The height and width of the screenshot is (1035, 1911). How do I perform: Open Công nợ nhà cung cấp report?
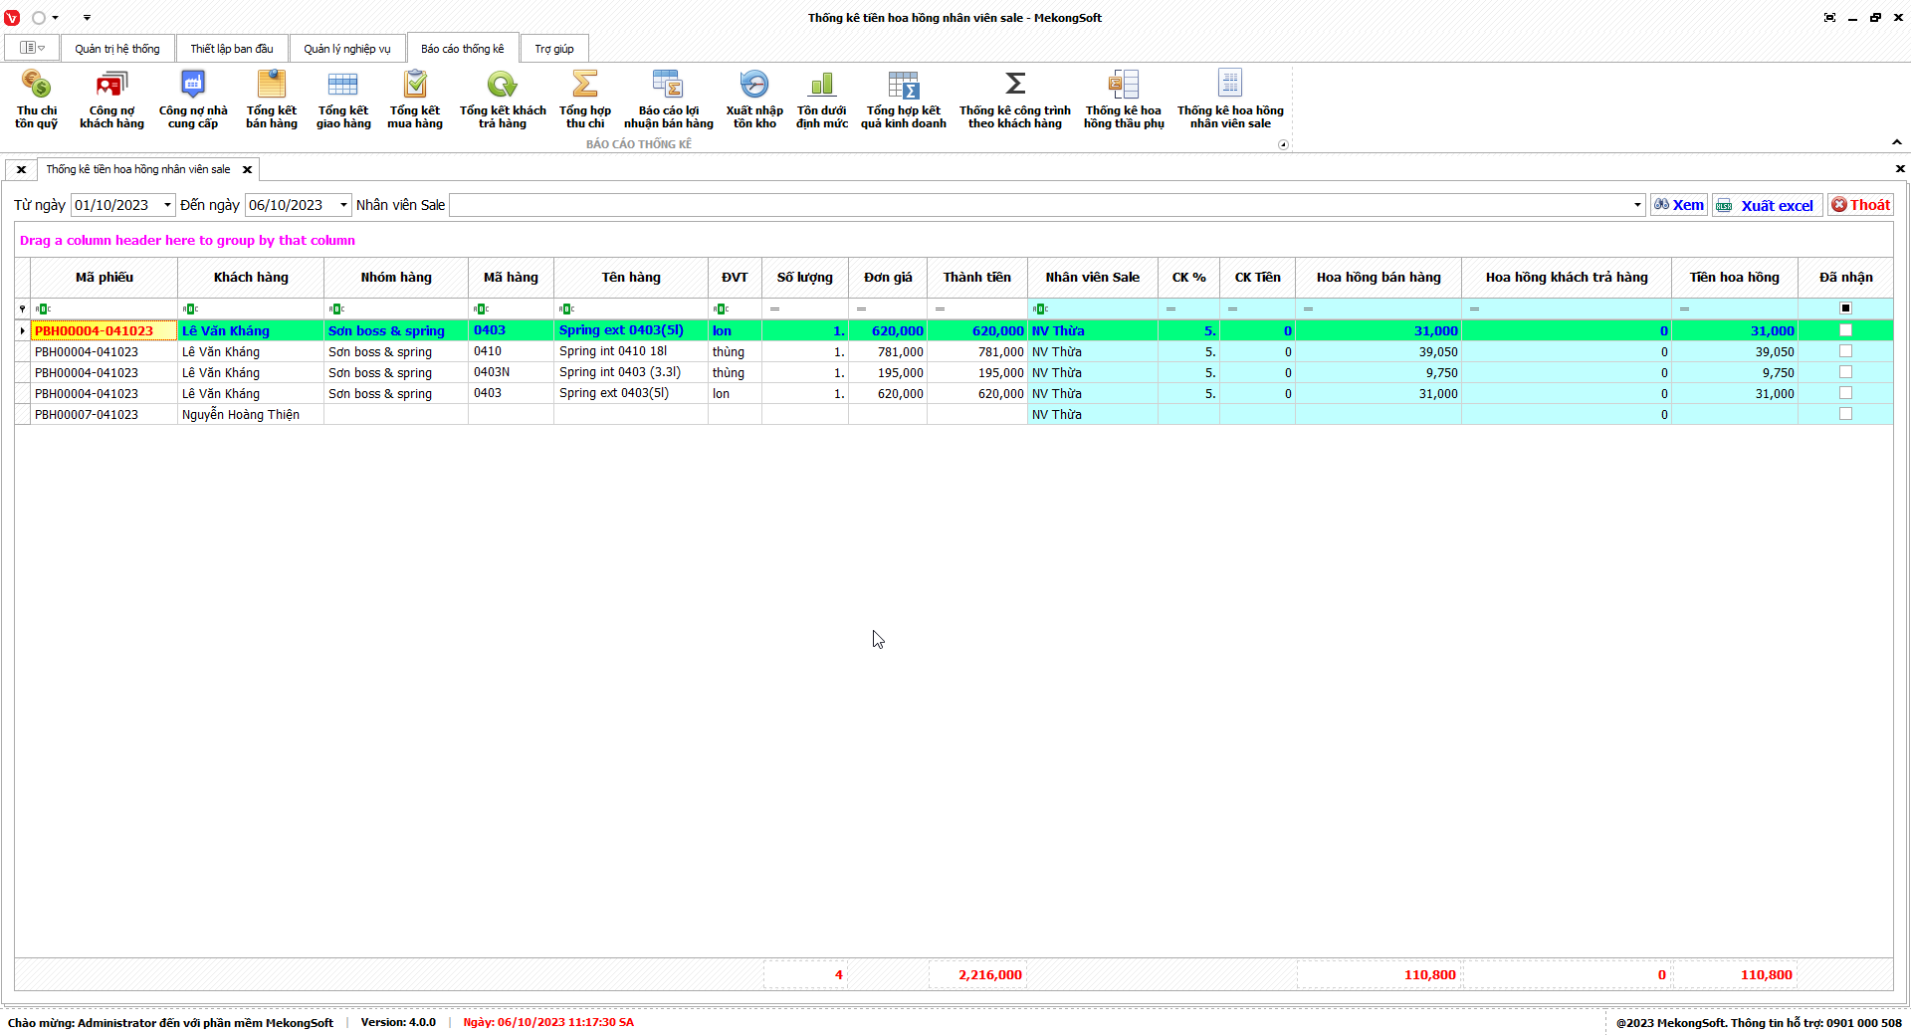point(193,100)
